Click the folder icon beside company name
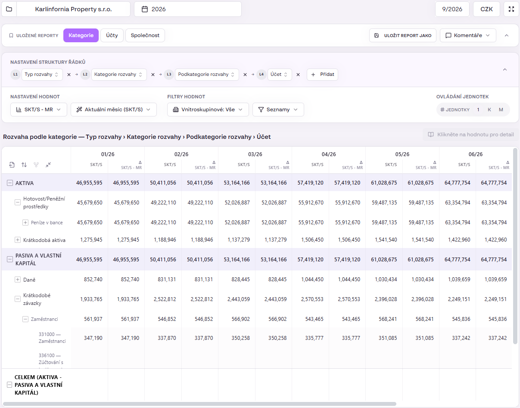 pyautogui.click(x=9, y=9)
